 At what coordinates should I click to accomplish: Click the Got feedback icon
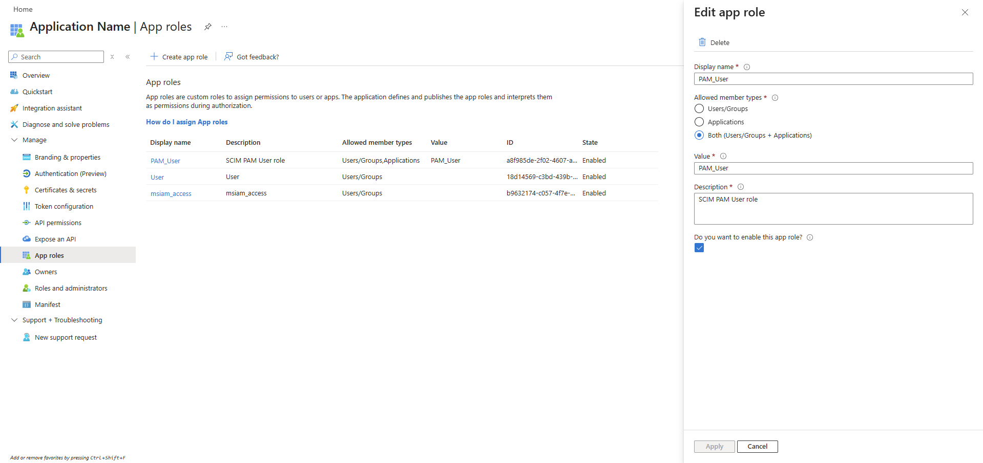(228, 57)
